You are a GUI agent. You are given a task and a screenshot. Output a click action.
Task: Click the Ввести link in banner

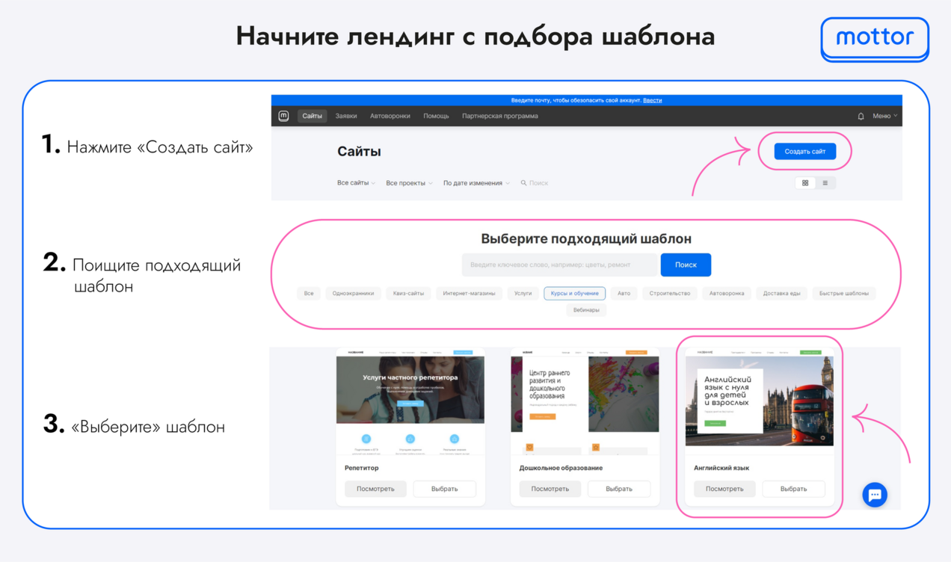[652, 100]
